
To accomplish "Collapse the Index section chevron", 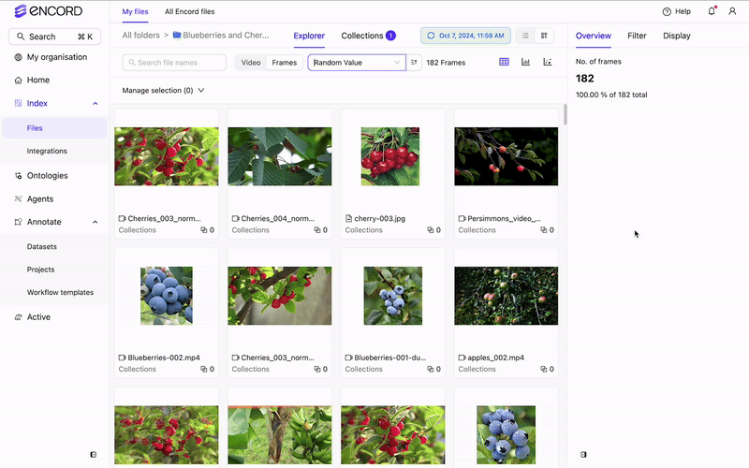I will [x=95, y=103].
